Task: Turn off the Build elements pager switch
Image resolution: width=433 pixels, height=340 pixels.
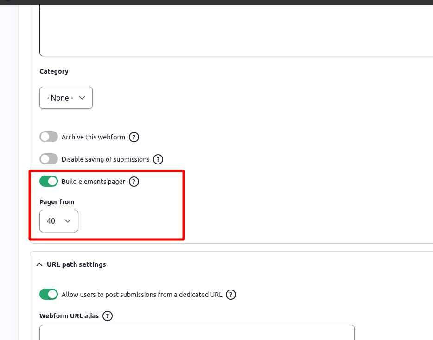Action: [48, 181]
